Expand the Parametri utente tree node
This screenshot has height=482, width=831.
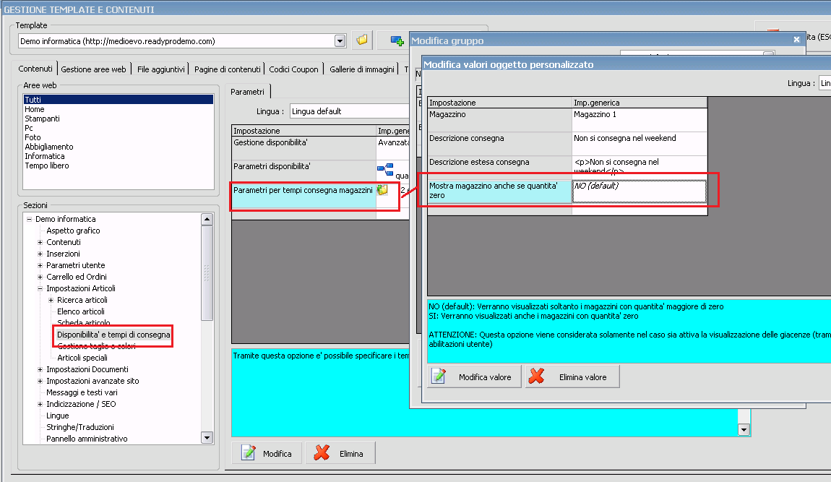point(40,266)
